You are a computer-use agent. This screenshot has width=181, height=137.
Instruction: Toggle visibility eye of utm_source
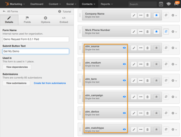click(124, 48)
